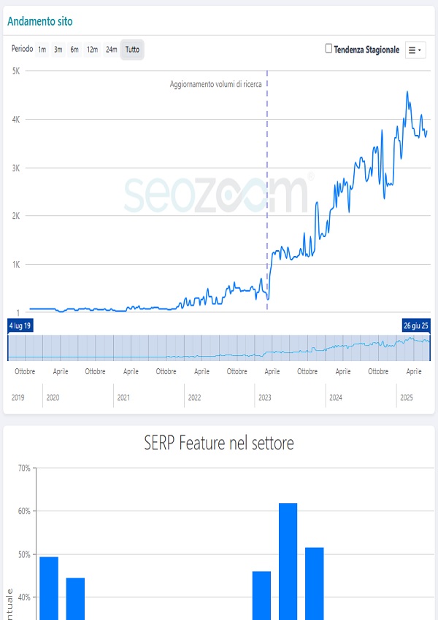
Task: Switch period to 6m
Action: pyautogui.click(x=74, y=50)
